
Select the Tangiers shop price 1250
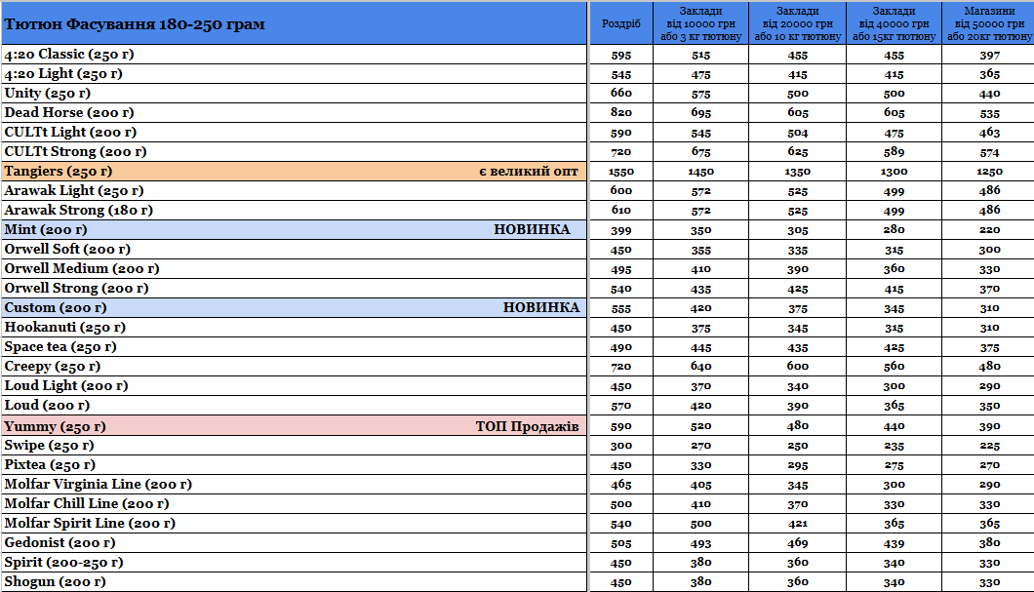click(x=989, y=172)
